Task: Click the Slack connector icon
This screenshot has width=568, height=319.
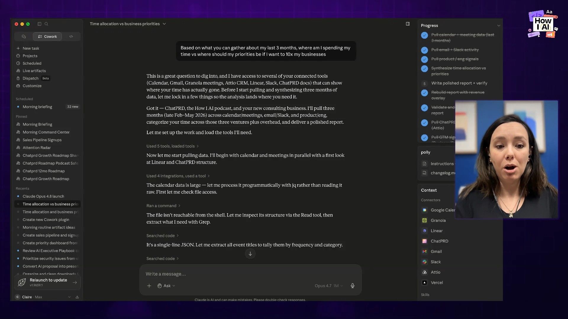Action: [425, 262]
